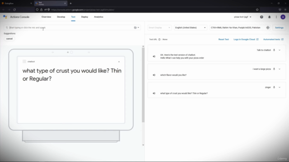289x162 pixels.
Task: Click the Settings button
Action: 279,27
